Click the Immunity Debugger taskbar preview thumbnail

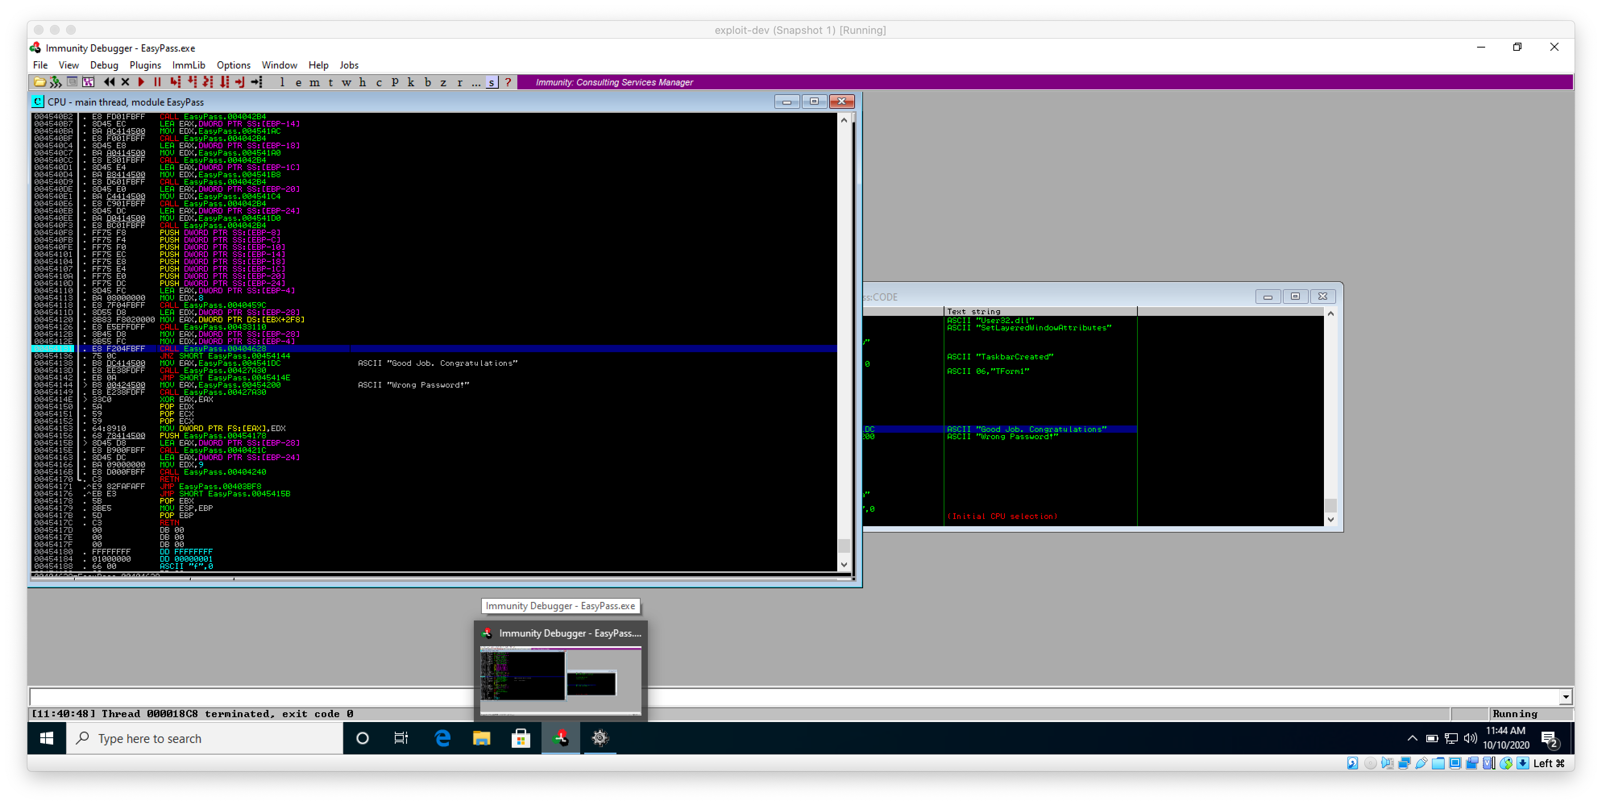click(x=560, y=681)
